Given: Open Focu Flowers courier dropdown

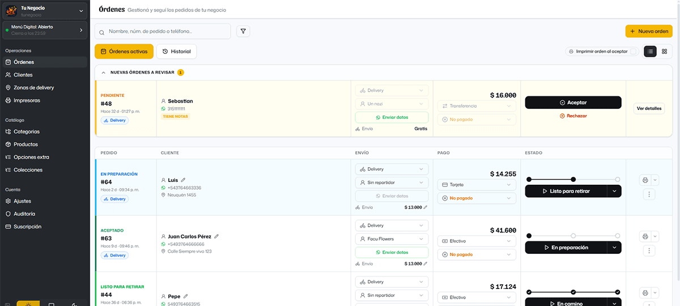Looking at the screenshot, I should coord(392,239).
